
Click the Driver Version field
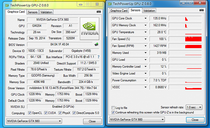click(63, 88)
